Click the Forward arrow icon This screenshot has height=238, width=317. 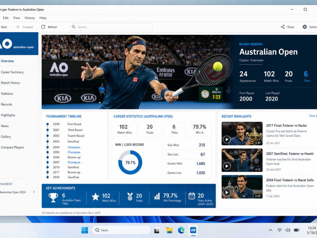17,27
